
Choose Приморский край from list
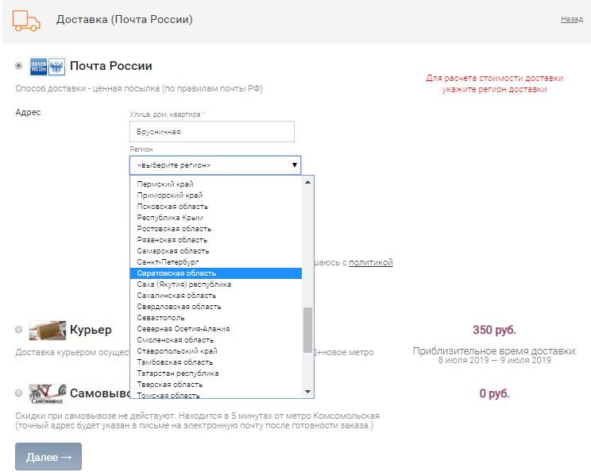click(215, 195)
